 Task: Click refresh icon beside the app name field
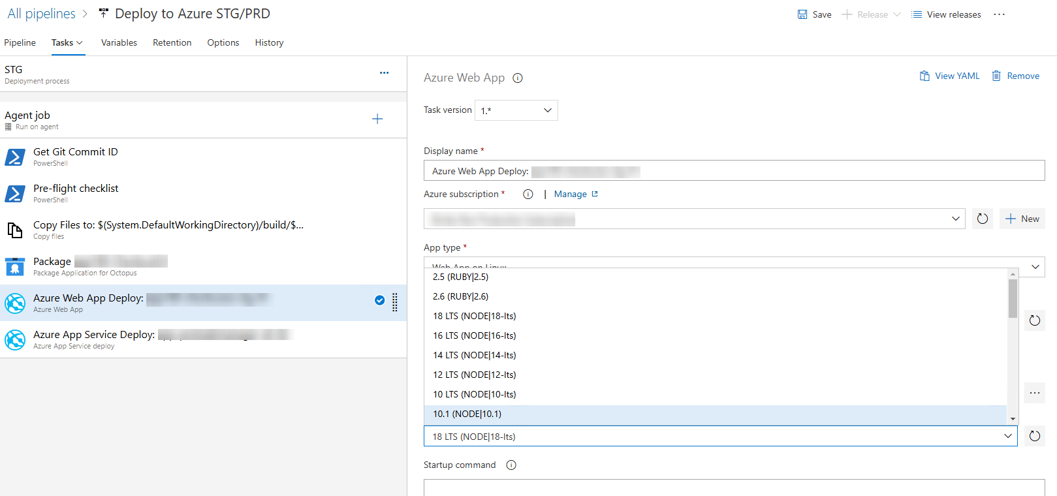click(1035, 320)
